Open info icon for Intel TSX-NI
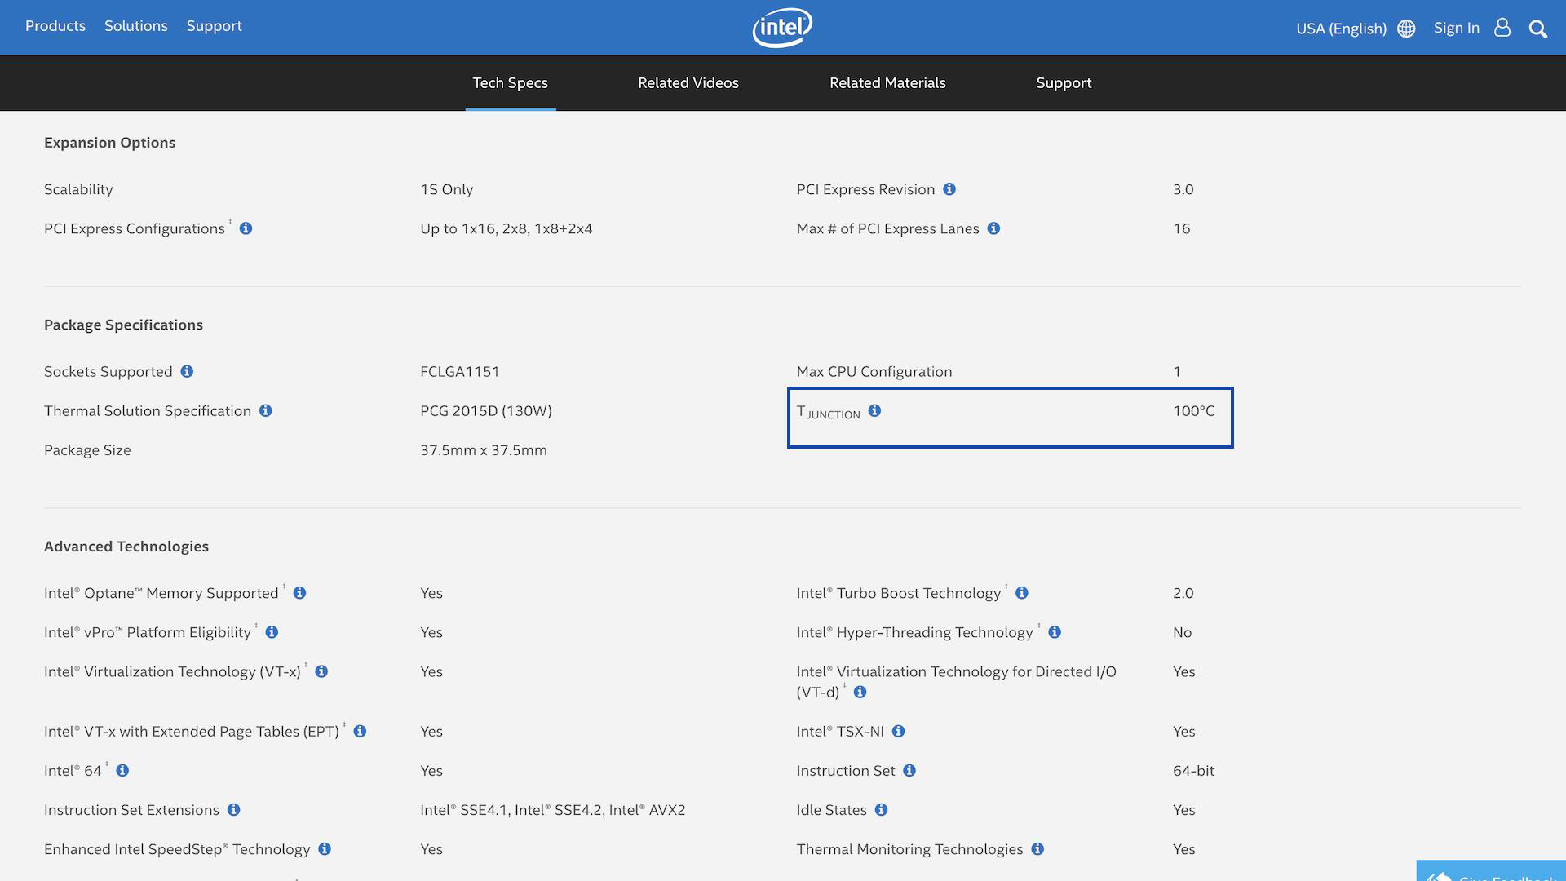This screenshot has width=1566, height=881. click(x=898, y=731)
